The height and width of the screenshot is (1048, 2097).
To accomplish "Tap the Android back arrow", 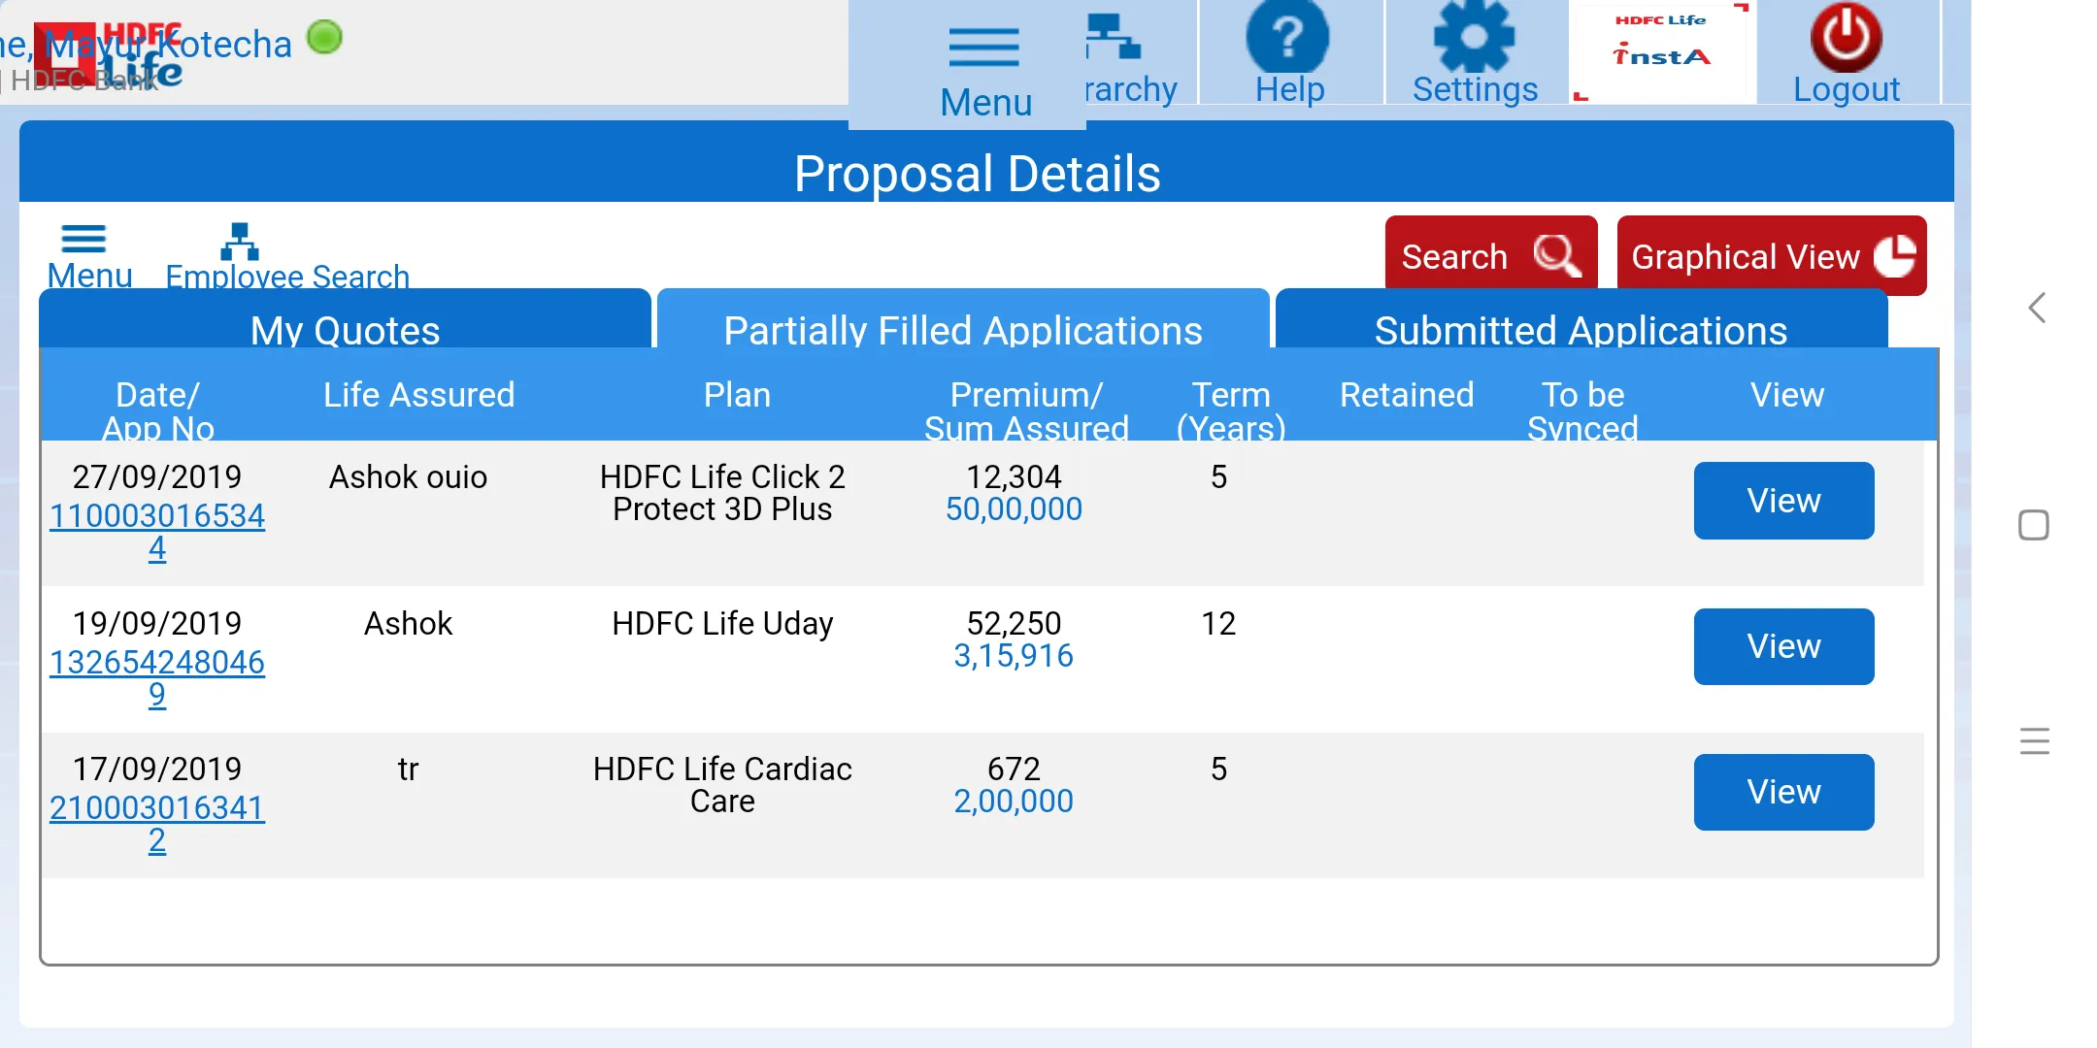I will tap(2037, 308).
